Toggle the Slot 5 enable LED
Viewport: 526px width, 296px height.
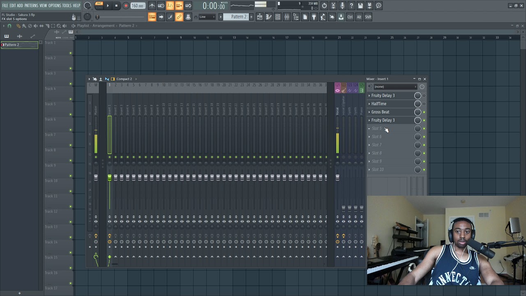pyautogui.click(x=424, y=128)
